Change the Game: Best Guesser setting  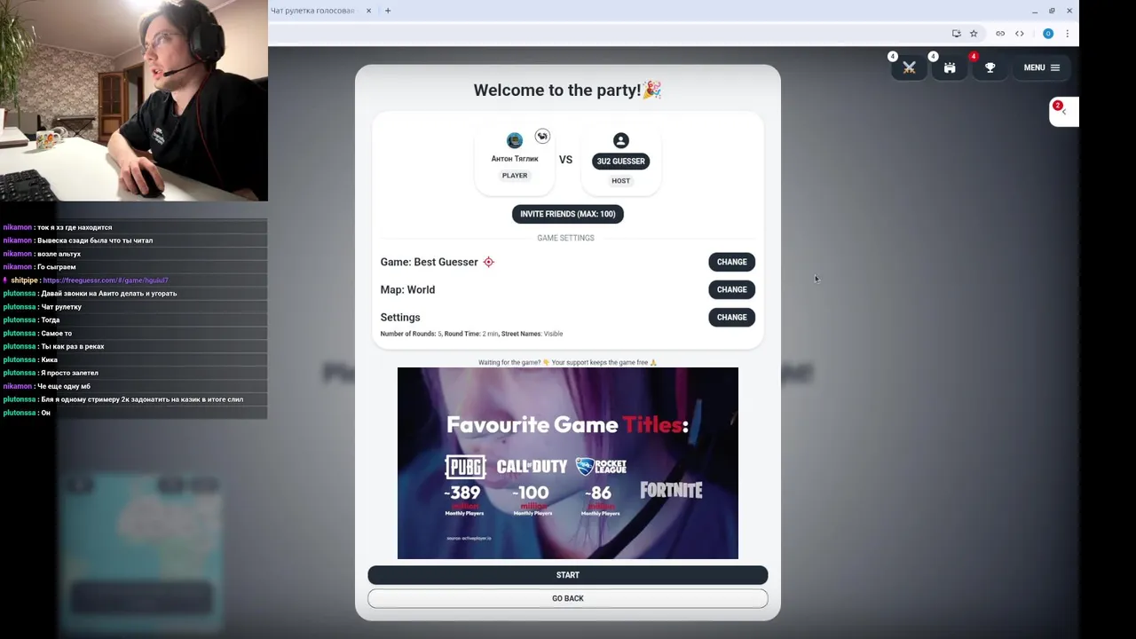pyautogui.click(x=731, y=262)
